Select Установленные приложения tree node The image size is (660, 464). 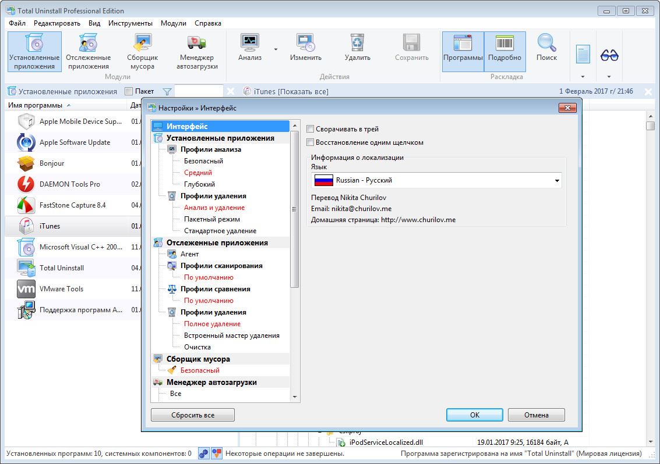click(220, 138)
